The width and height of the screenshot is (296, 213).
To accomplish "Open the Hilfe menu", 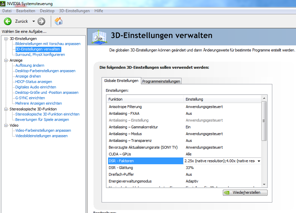I will click(x=99, y=11).
